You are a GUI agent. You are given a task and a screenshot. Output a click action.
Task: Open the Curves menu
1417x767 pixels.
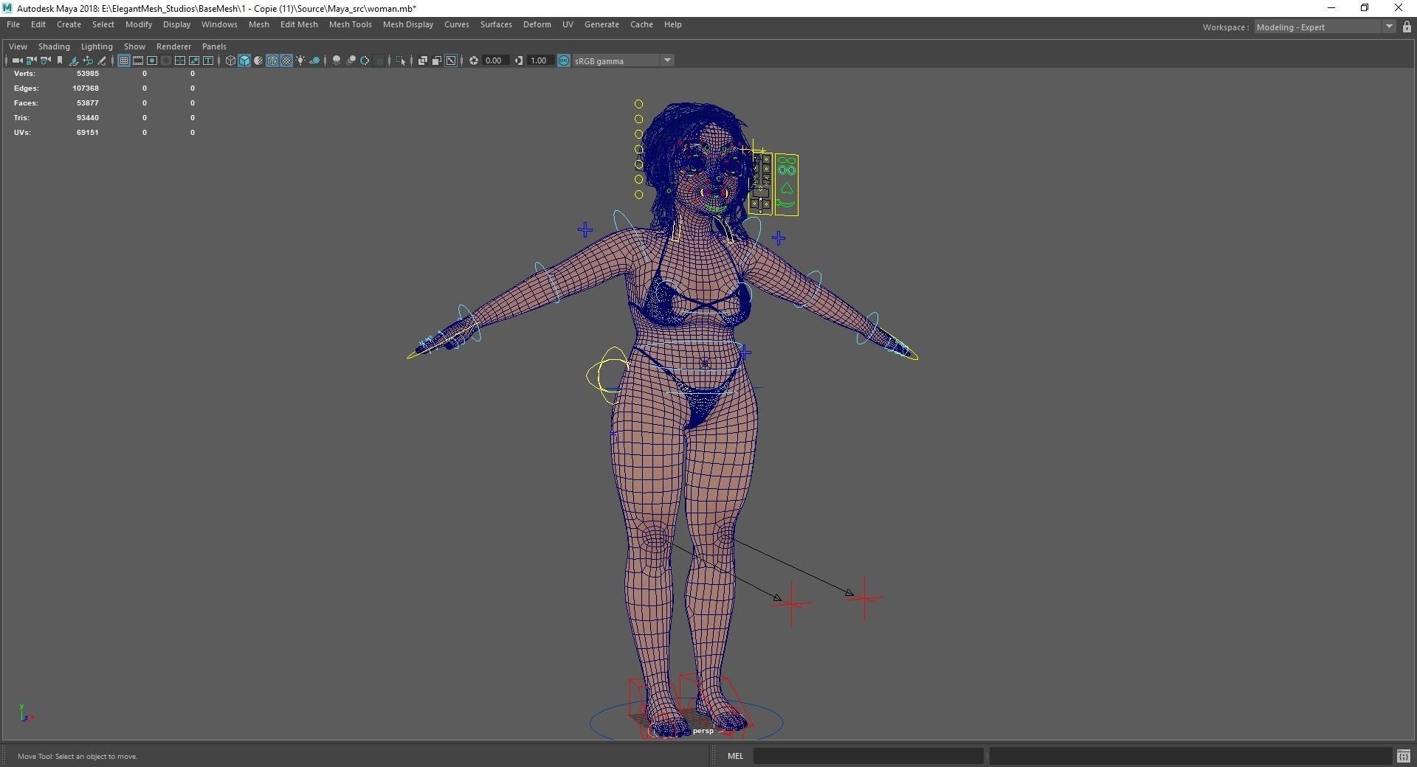456,24
